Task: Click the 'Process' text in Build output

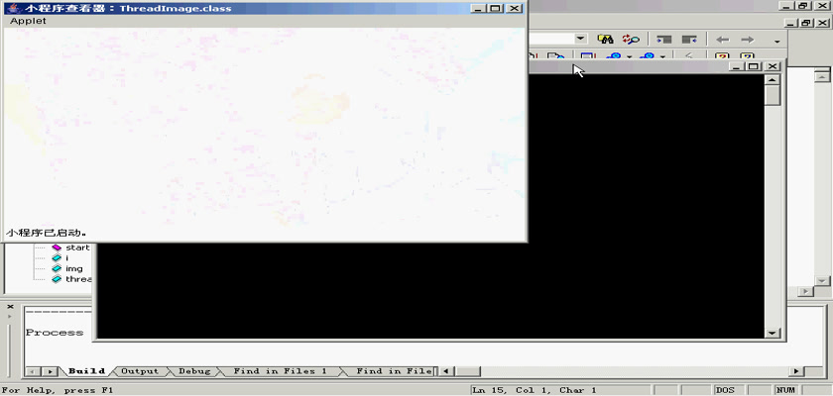Action: click(x=55, y=333)
